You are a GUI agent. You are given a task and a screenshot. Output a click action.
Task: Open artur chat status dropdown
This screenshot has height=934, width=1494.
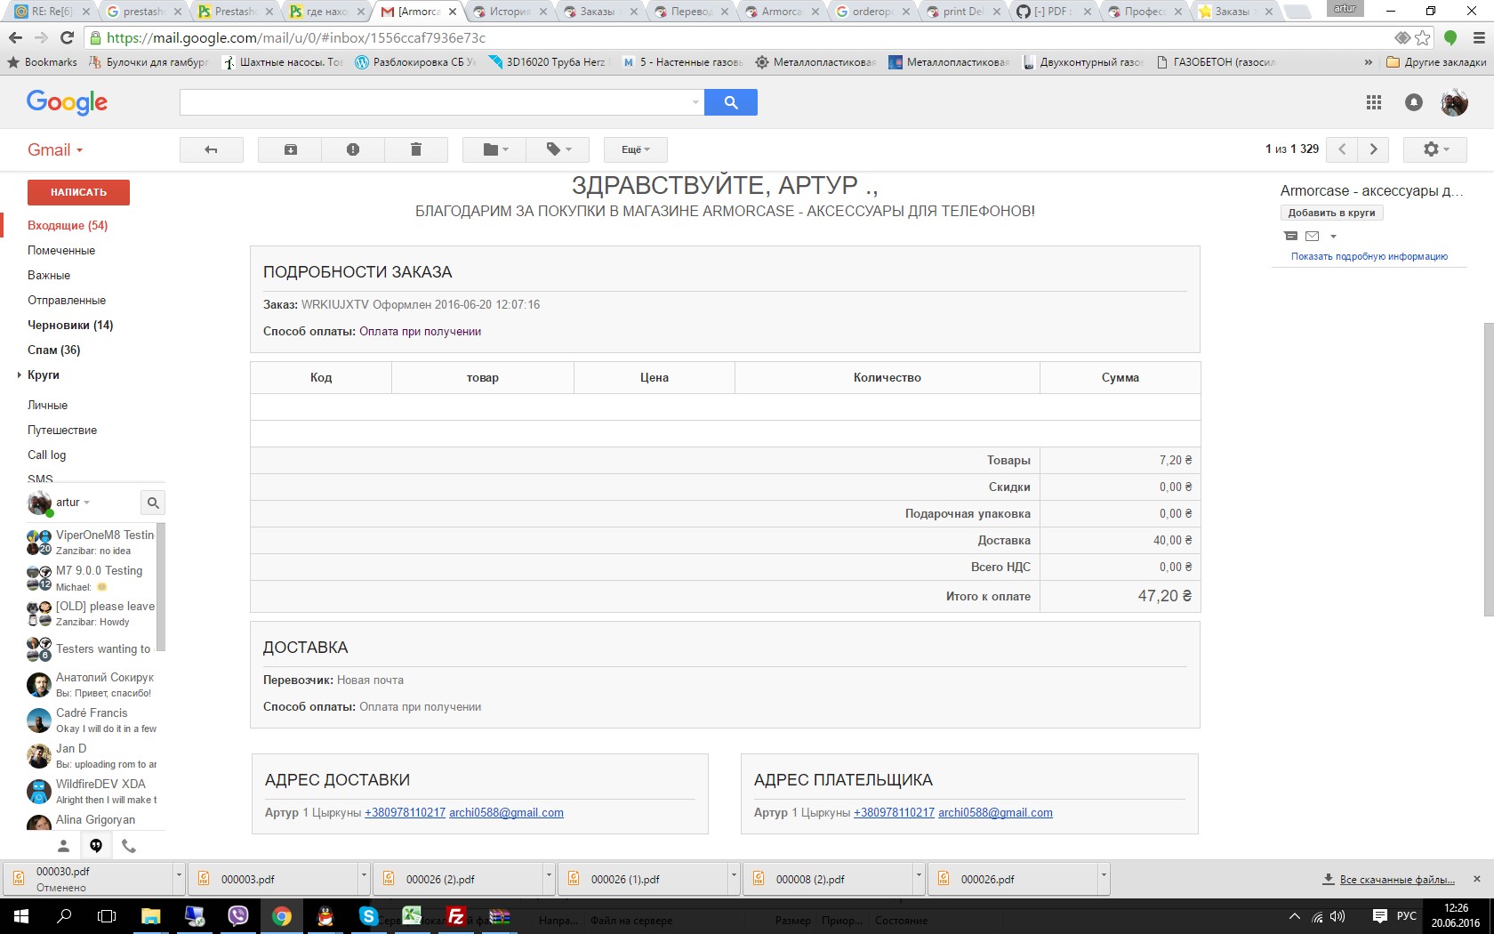[x=86, y=503]
